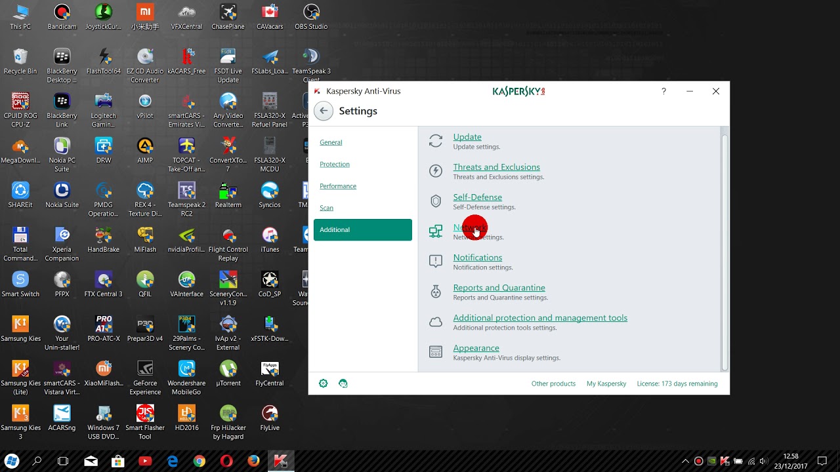Select the Performance settings tab
Image resolution: width=840 pixels, height=472 pixels.
click(338, 186)
